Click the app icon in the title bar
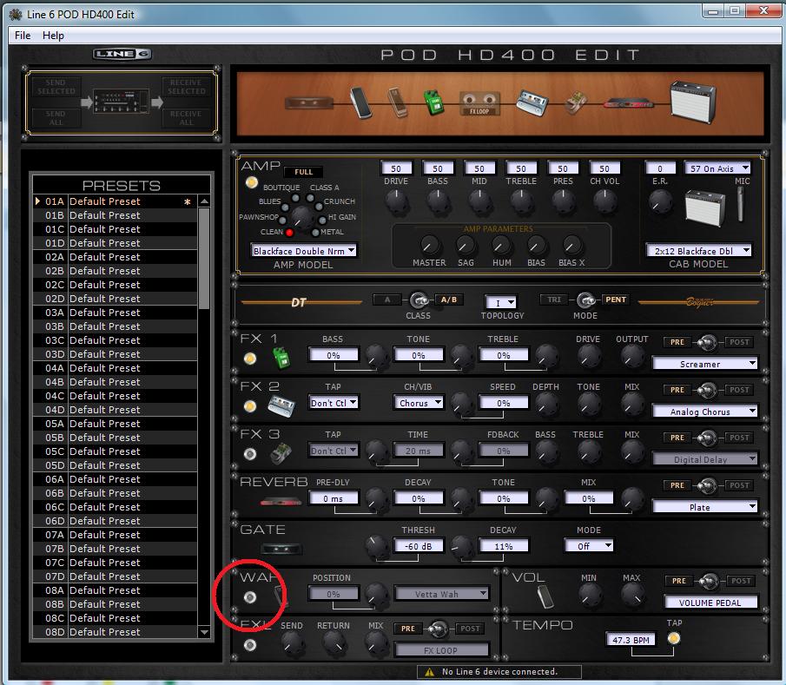This screenshot has height=685, width=786. point(16,15)
